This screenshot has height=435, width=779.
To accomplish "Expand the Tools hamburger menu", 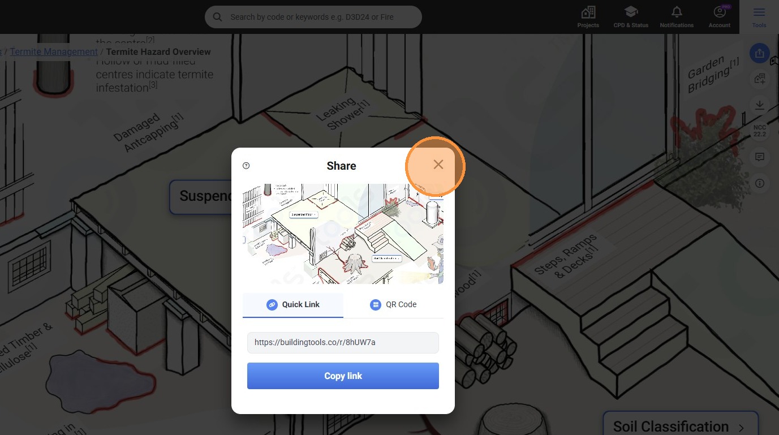I will (759, 17).
